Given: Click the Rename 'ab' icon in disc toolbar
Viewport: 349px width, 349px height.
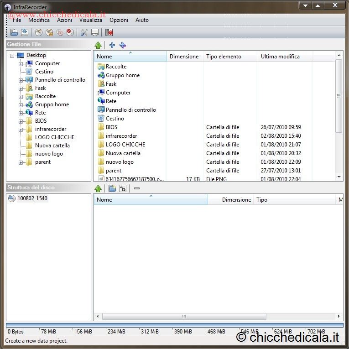Looking at the screenshot, I should [123, 188].
